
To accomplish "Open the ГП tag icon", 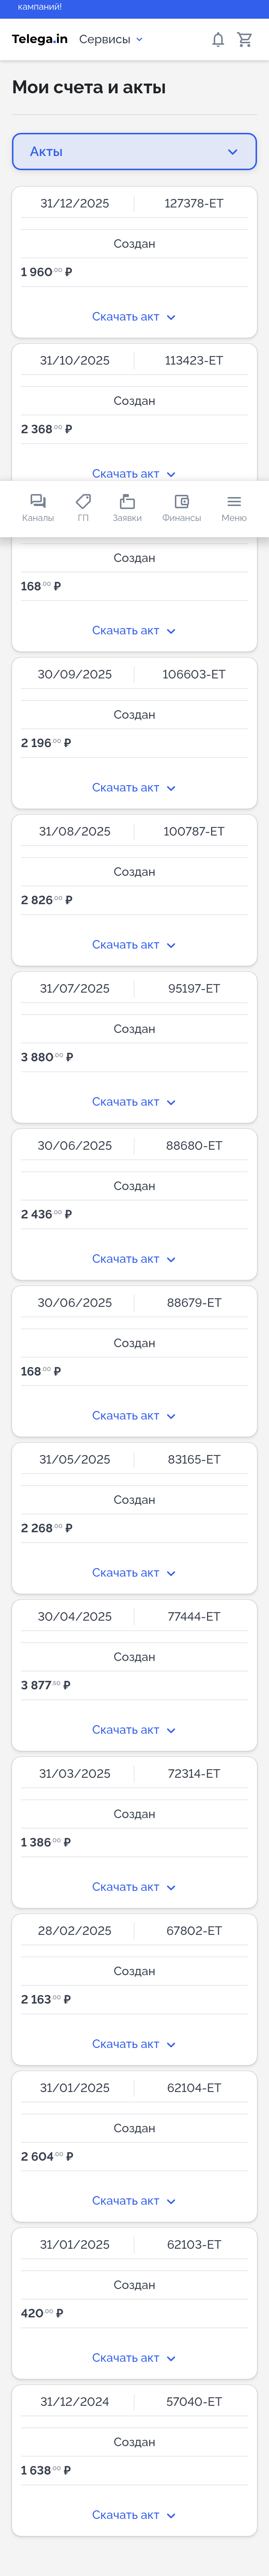I will 83,502.
